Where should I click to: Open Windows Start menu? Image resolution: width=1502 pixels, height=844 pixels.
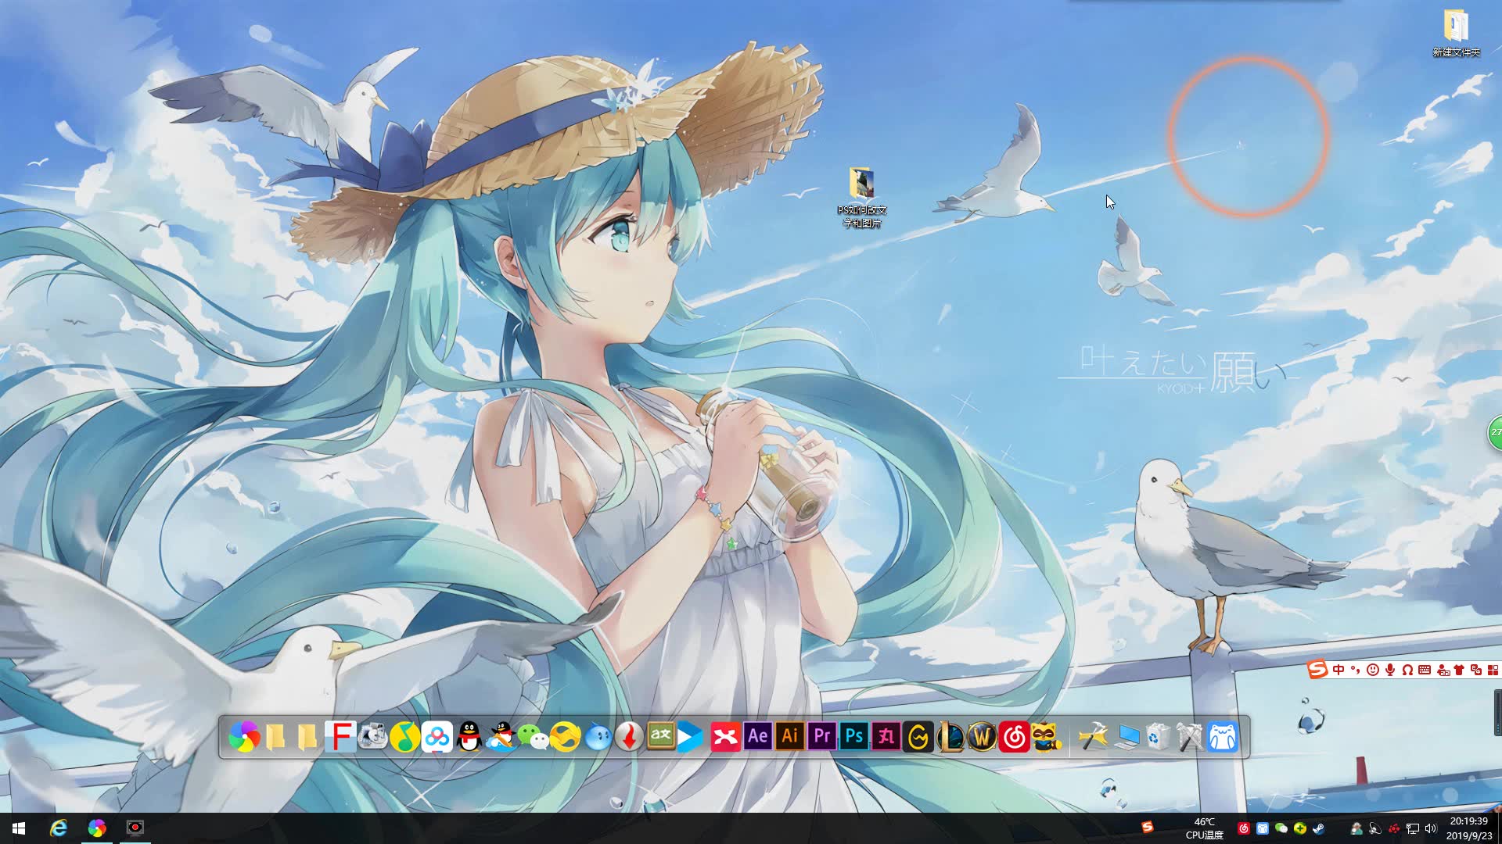coord(19,828)
